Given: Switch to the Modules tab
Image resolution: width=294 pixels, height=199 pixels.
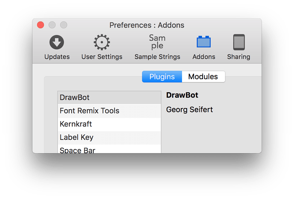Looking at the screenshot, I should click(203, 77).
